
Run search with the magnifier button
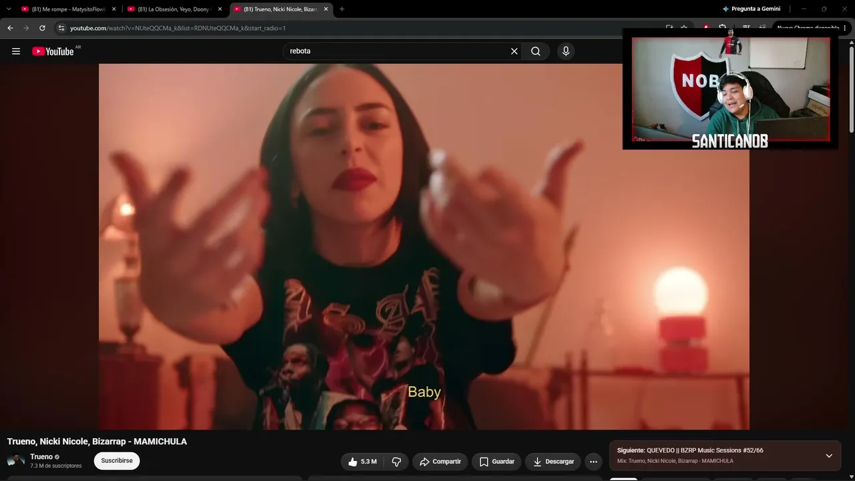click(x=536, y=51)
